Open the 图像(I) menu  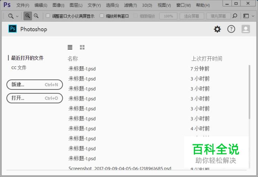[58, 5]
